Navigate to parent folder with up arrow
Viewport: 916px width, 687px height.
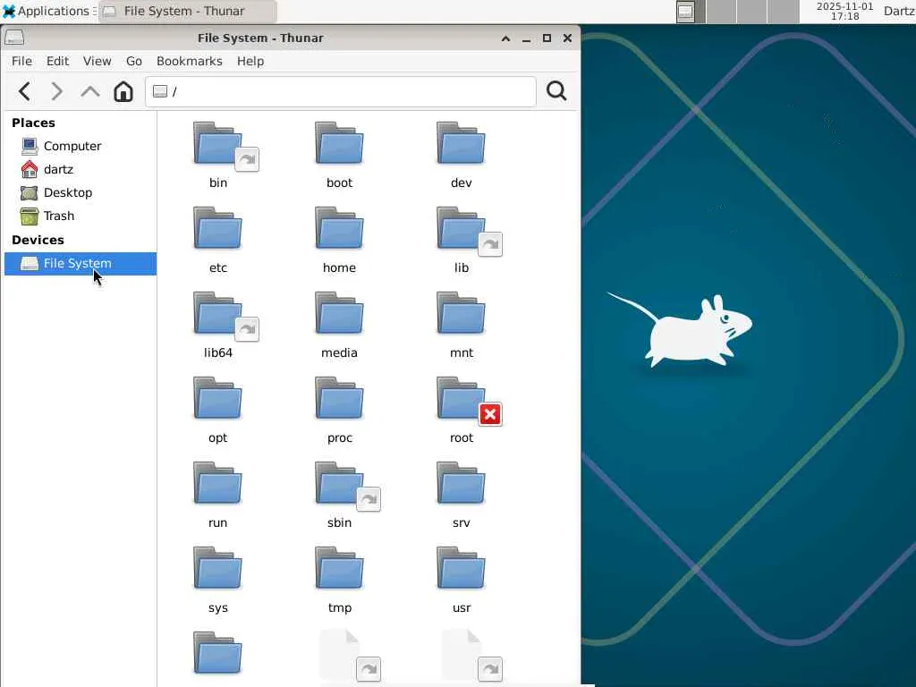point(90,92)
